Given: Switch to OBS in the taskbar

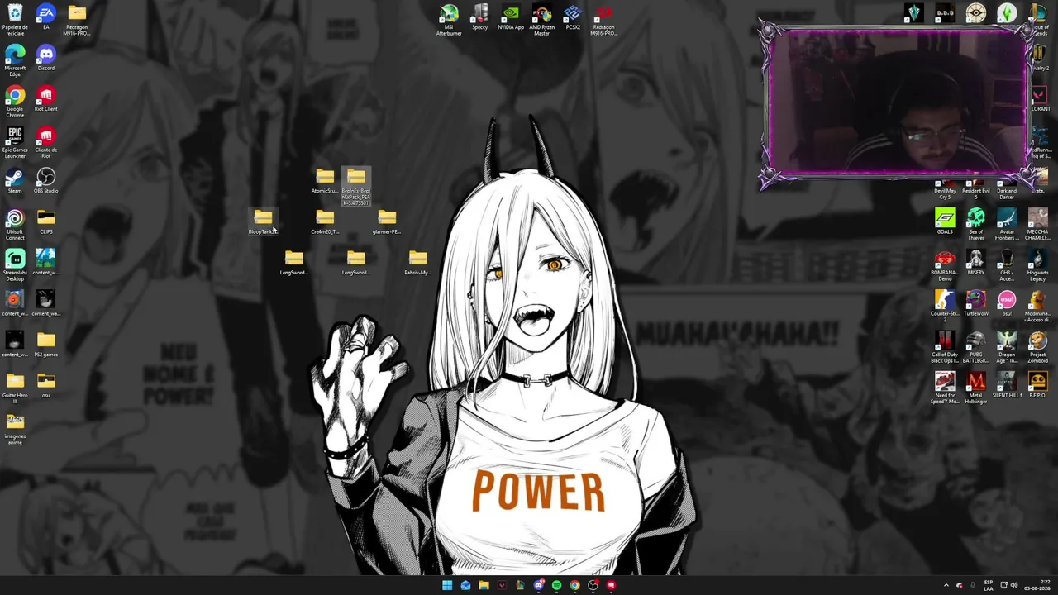Looking at the screenshot, I should tap(593, 585).
